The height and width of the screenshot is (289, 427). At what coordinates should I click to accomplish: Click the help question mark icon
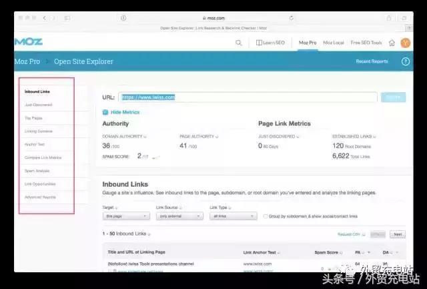tap(406, 61)
